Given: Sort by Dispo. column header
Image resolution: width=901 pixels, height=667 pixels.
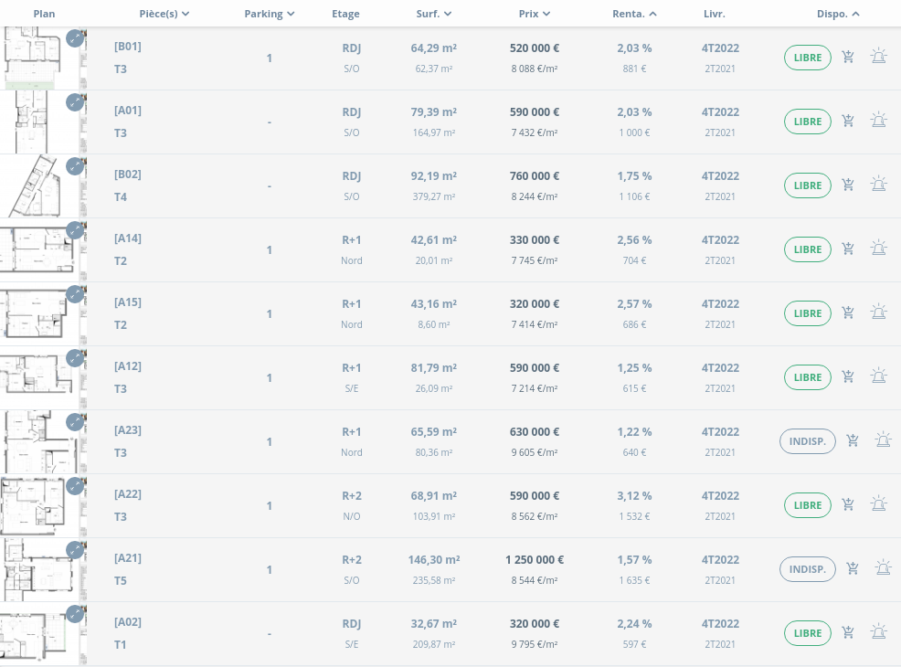Looking at the screenshot, I should (838, 14).
